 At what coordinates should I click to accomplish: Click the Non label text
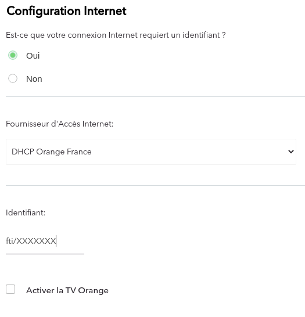click(34, 79)
